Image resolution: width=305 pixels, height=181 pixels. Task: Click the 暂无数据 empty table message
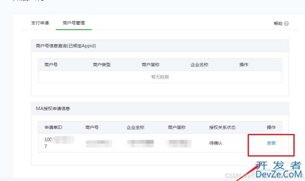pyautogui.click(x=160, y=77)
